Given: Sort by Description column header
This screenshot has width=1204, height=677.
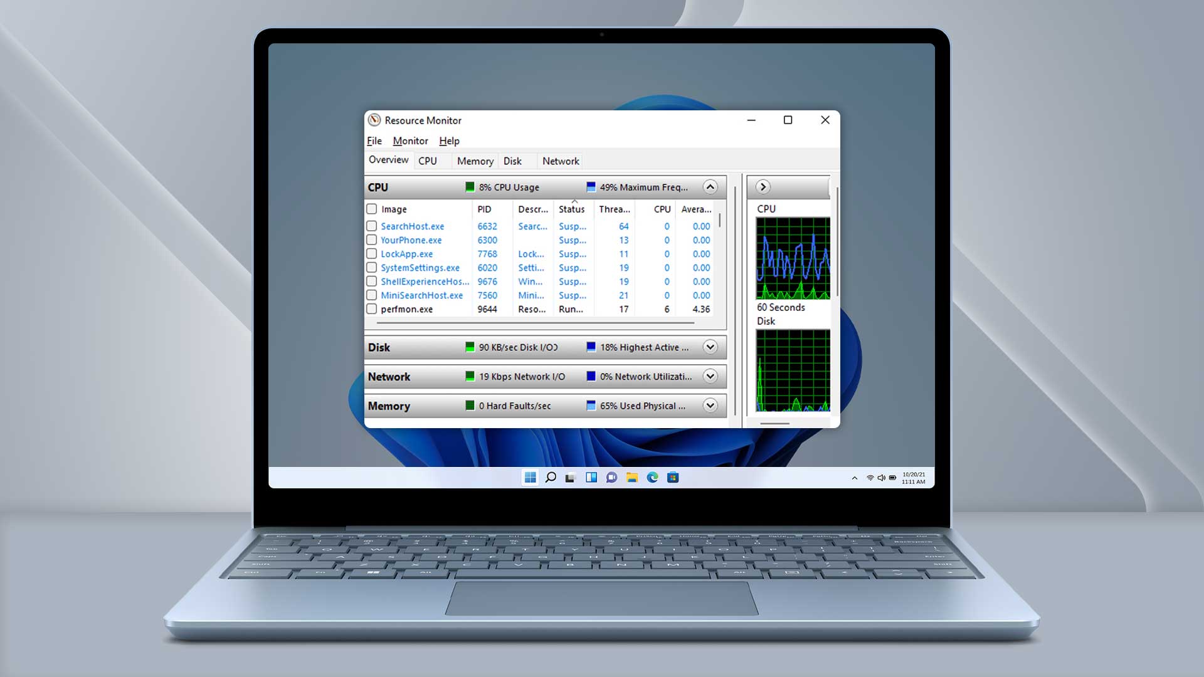Looking at the screenshot, I should click(x=533, y=209).
